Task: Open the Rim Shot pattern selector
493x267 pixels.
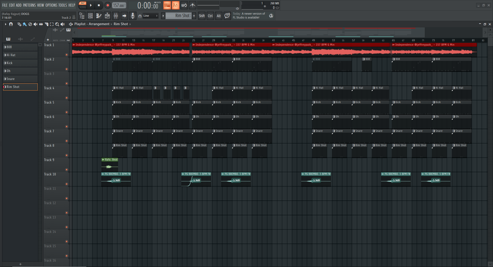Action: click(x=180, y=16)
